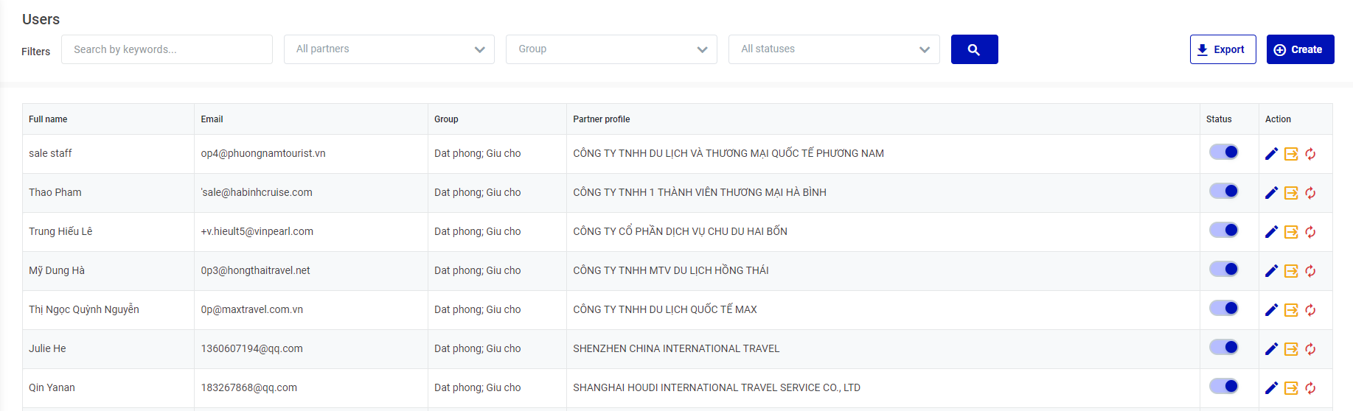This screenshot has width=1353, height=411.
Task: Click the Create button
Action: (x=1300, y=49)
